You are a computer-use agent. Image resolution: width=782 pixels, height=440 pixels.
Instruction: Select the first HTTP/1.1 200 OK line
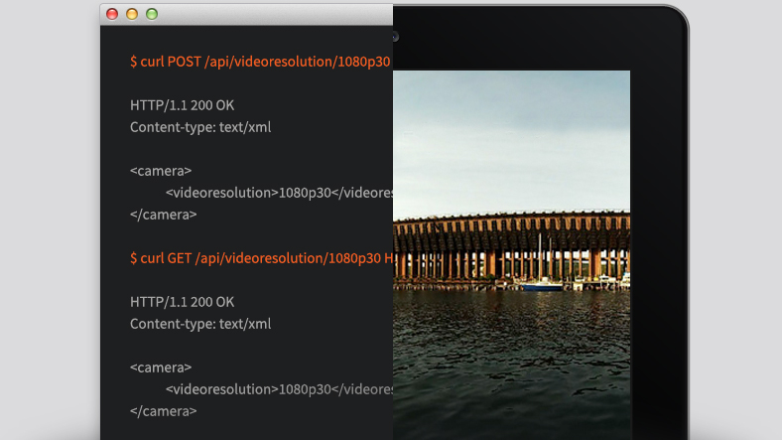pyautogui.click(x=182, y=105)
